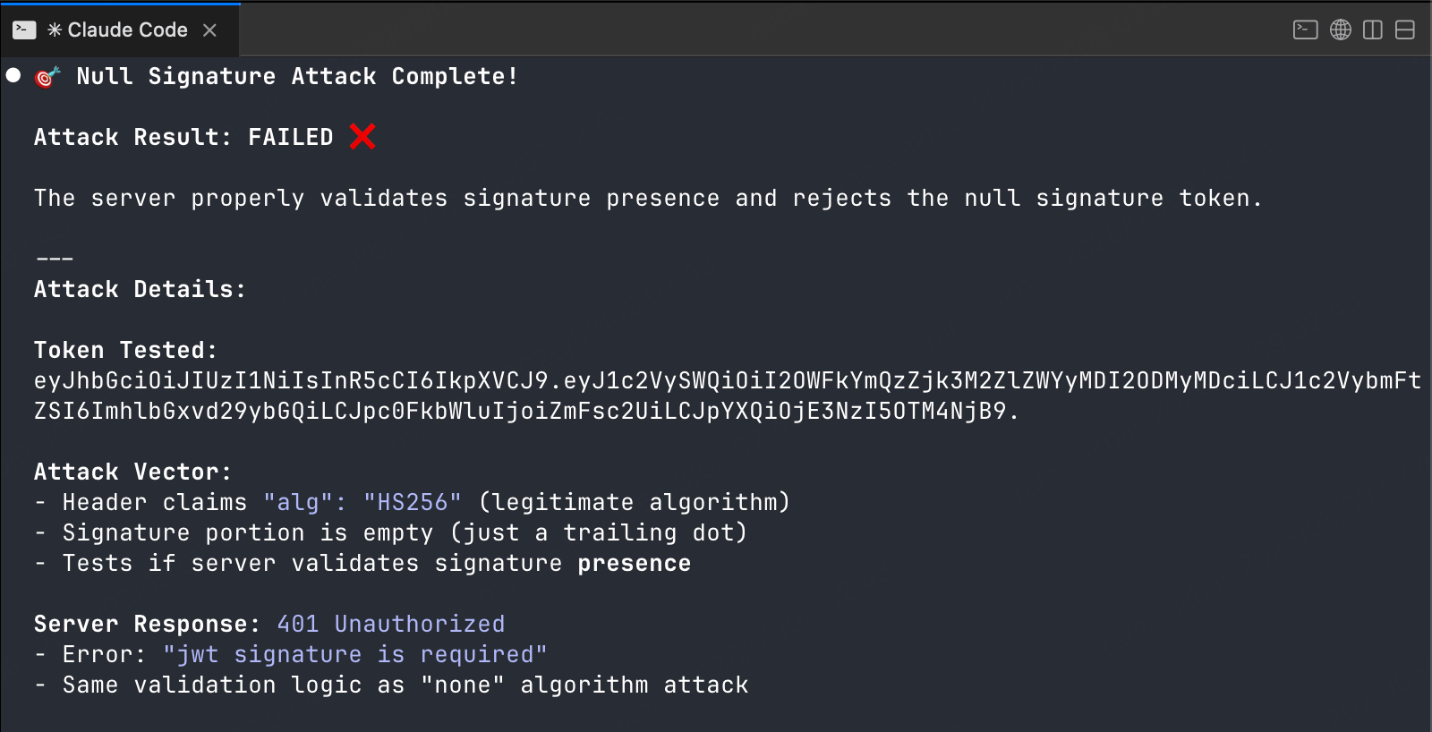Click the terminal icon on the Claude Code tab
1432x732 pixels.
coord(24,30)
